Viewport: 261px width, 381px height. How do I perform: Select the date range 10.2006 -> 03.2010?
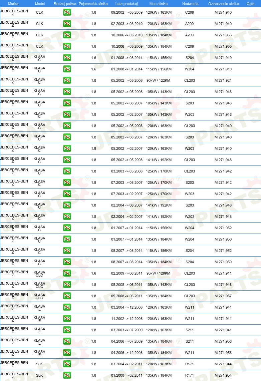coord(127,35)
